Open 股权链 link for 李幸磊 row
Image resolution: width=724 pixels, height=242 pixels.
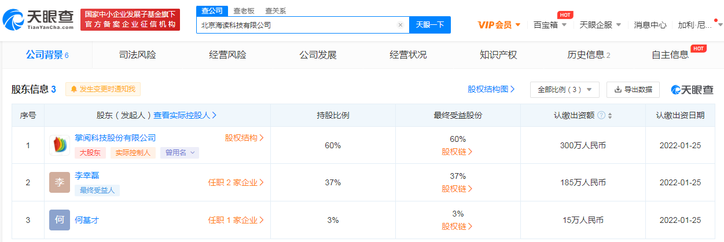pos(457,189)
